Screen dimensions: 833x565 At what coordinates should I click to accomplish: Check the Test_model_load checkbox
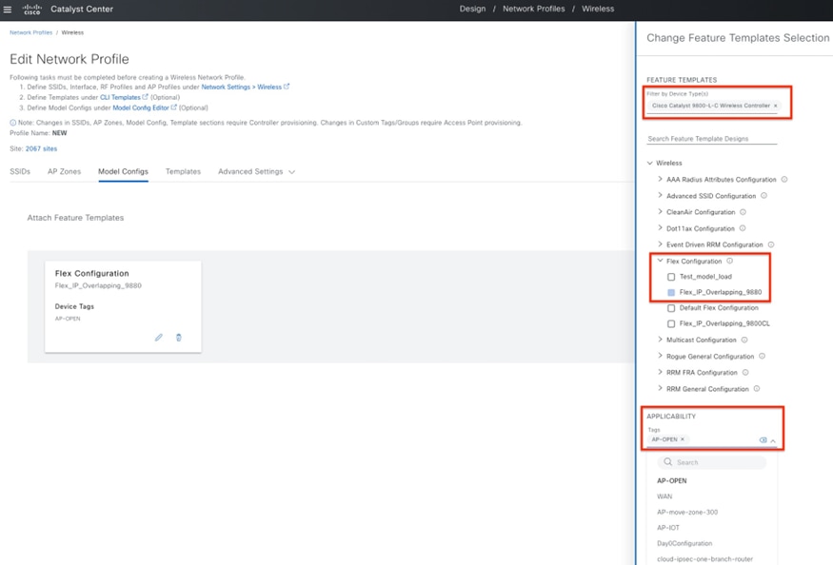tap(671, 276)
